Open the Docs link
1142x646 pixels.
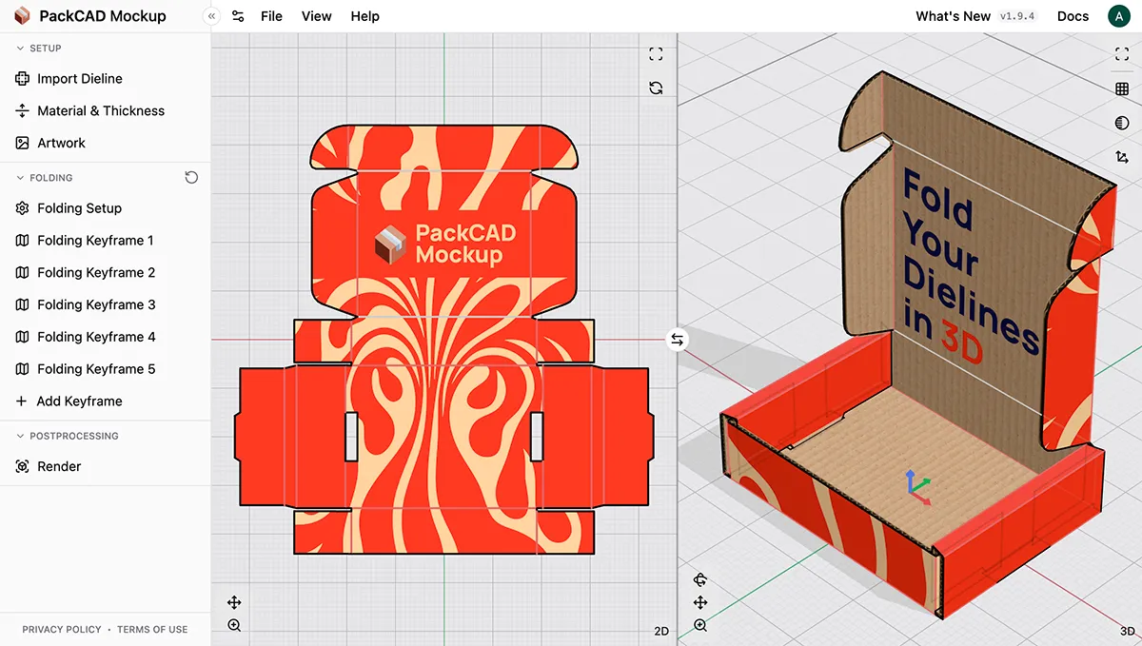pyautogui.click(x=1073, y=16)
